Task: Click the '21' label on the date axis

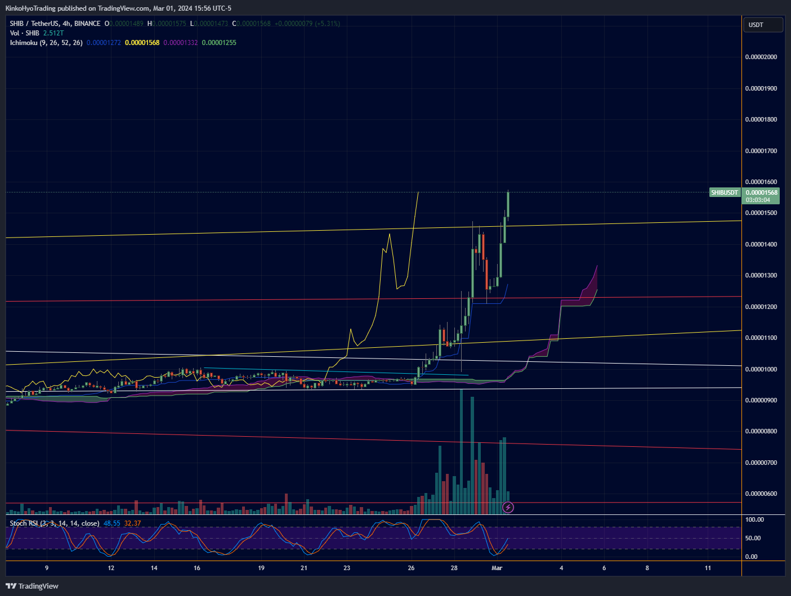Action: (304, 568)
